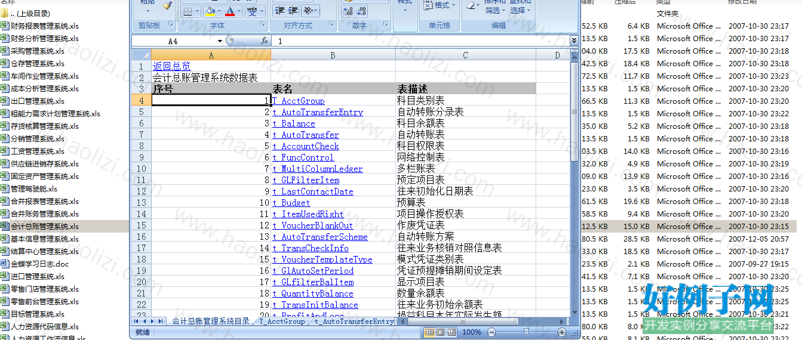Screen dimensions: 802x340
Task: Open the font color dropdown arrow
Action: tap(239, 11)
